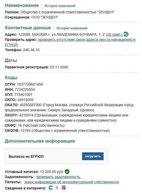This screenshot has width=142, height=193.
Task: Click the green checkmark near share capital
Action: (67, 171)
